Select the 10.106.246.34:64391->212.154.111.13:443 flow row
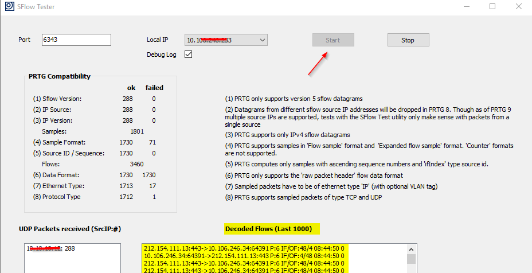Screen dimensions: 532x273 [x=244, y=256]
